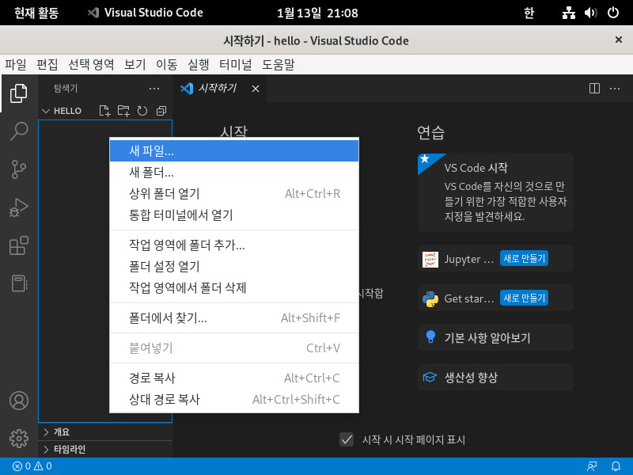The width and height of the screenshot is (633, 475).
Task: Open errors and warnings in status bar
Action: [x=32, y=466]
